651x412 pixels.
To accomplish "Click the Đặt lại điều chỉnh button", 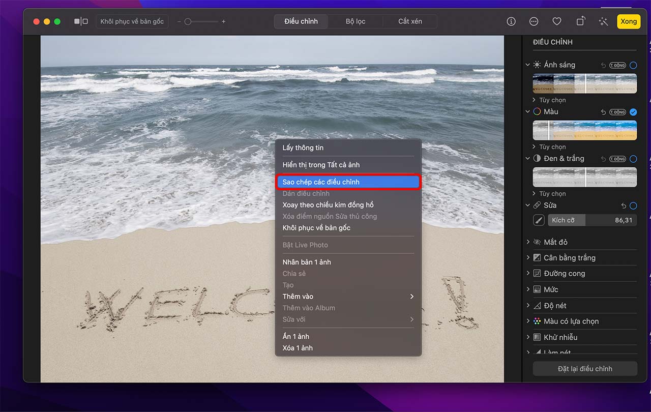I will tap(585, 369).
